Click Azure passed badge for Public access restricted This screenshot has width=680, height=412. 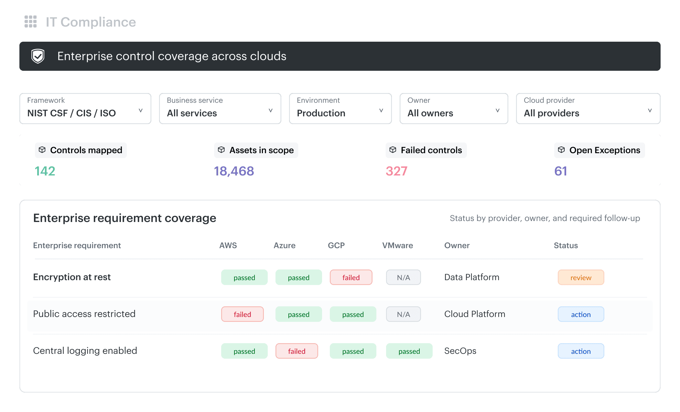pyautogui.click(x=299, y=314)
